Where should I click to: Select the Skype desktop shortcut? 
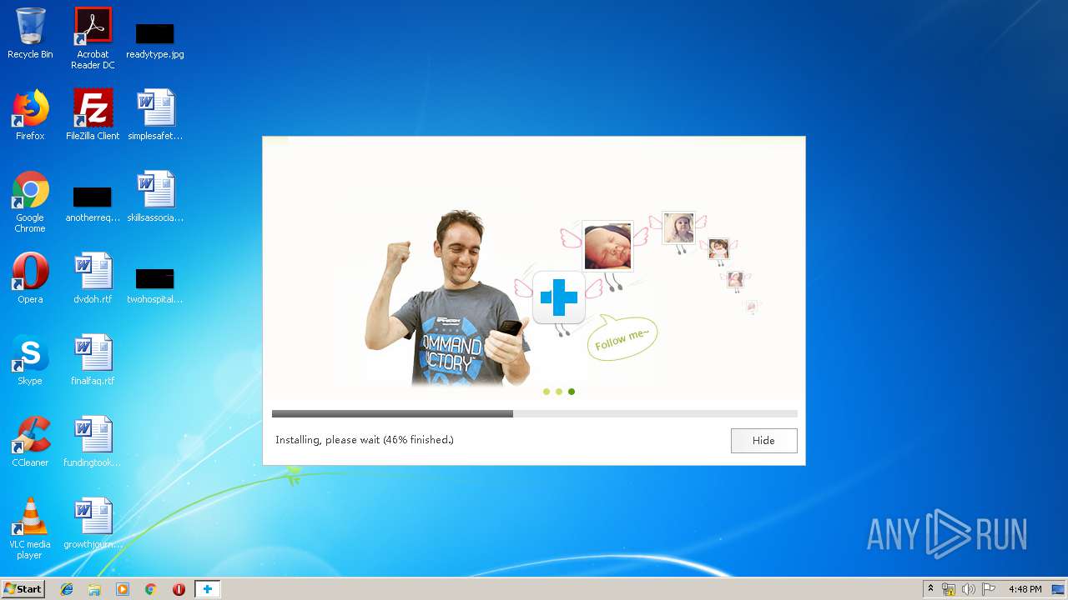[x=30, y=361]
